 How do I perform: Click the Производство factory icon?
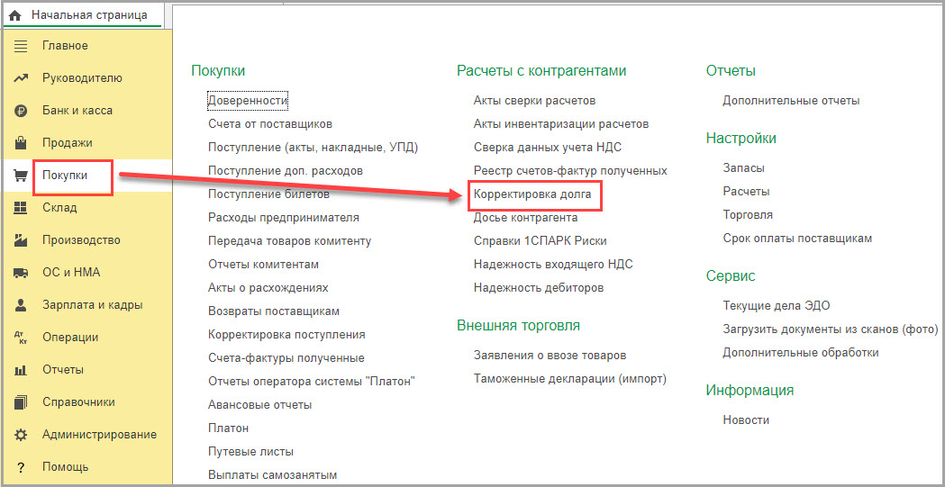coord(21,240)
